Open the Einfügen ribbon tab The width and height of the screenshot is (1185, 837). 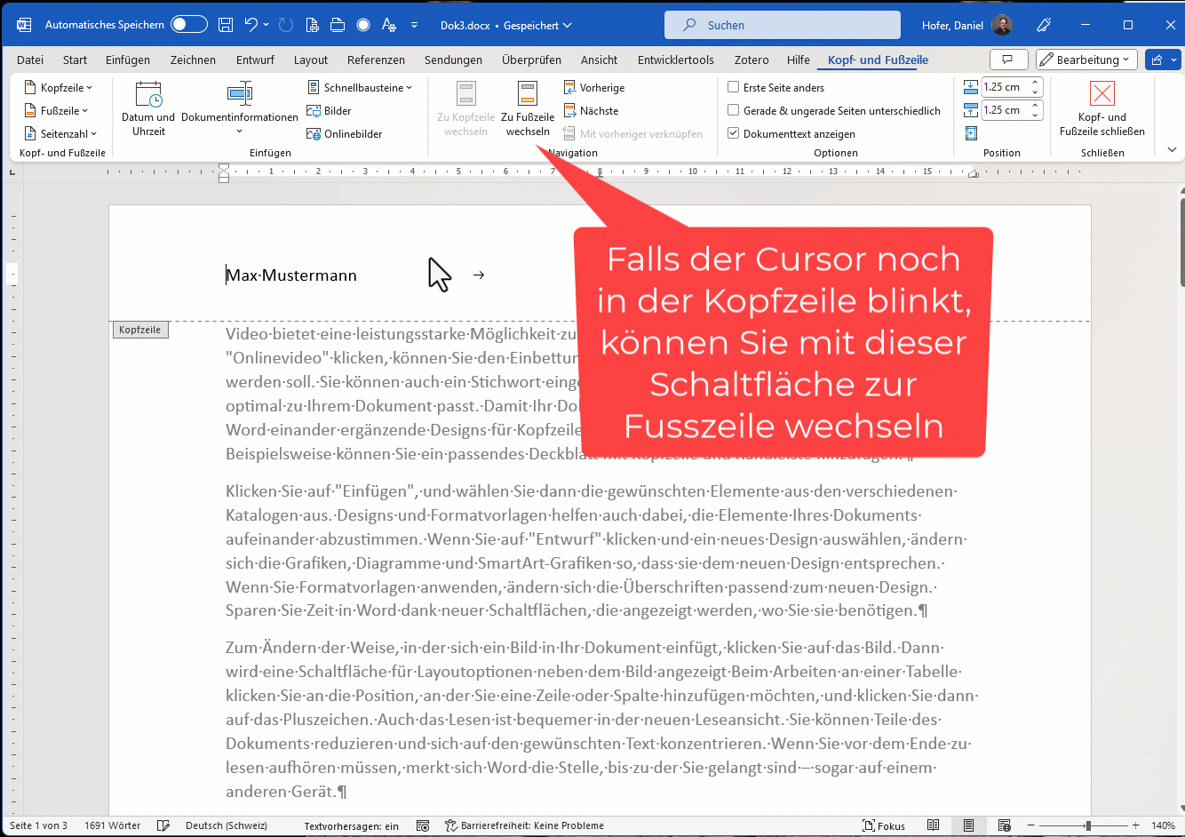(x=127, y=60)
